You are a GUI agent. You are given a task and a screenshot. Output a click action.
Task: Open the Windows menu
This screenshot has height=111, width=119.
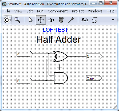pyautogui.click(x=95, y=11)
